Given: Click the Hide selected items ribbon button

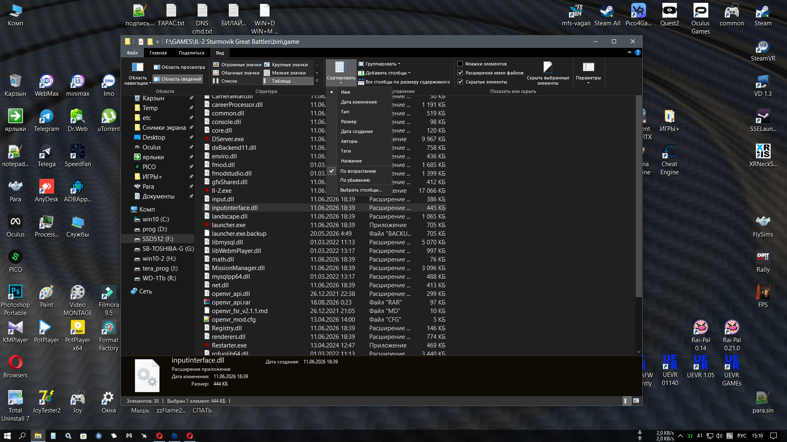Looking at the screenshot, I should (x=548, y=74).
